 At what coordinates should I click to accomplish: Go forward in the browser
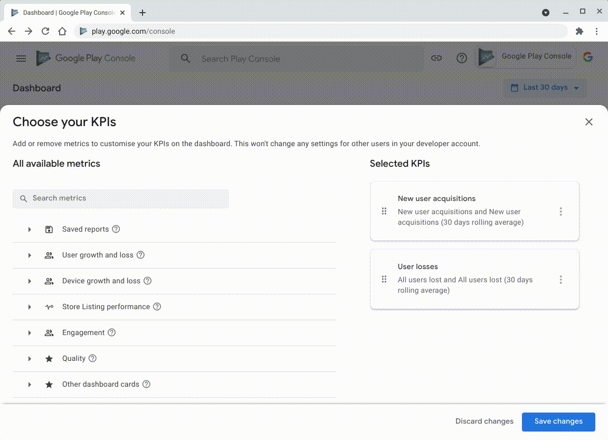(28, 32)
